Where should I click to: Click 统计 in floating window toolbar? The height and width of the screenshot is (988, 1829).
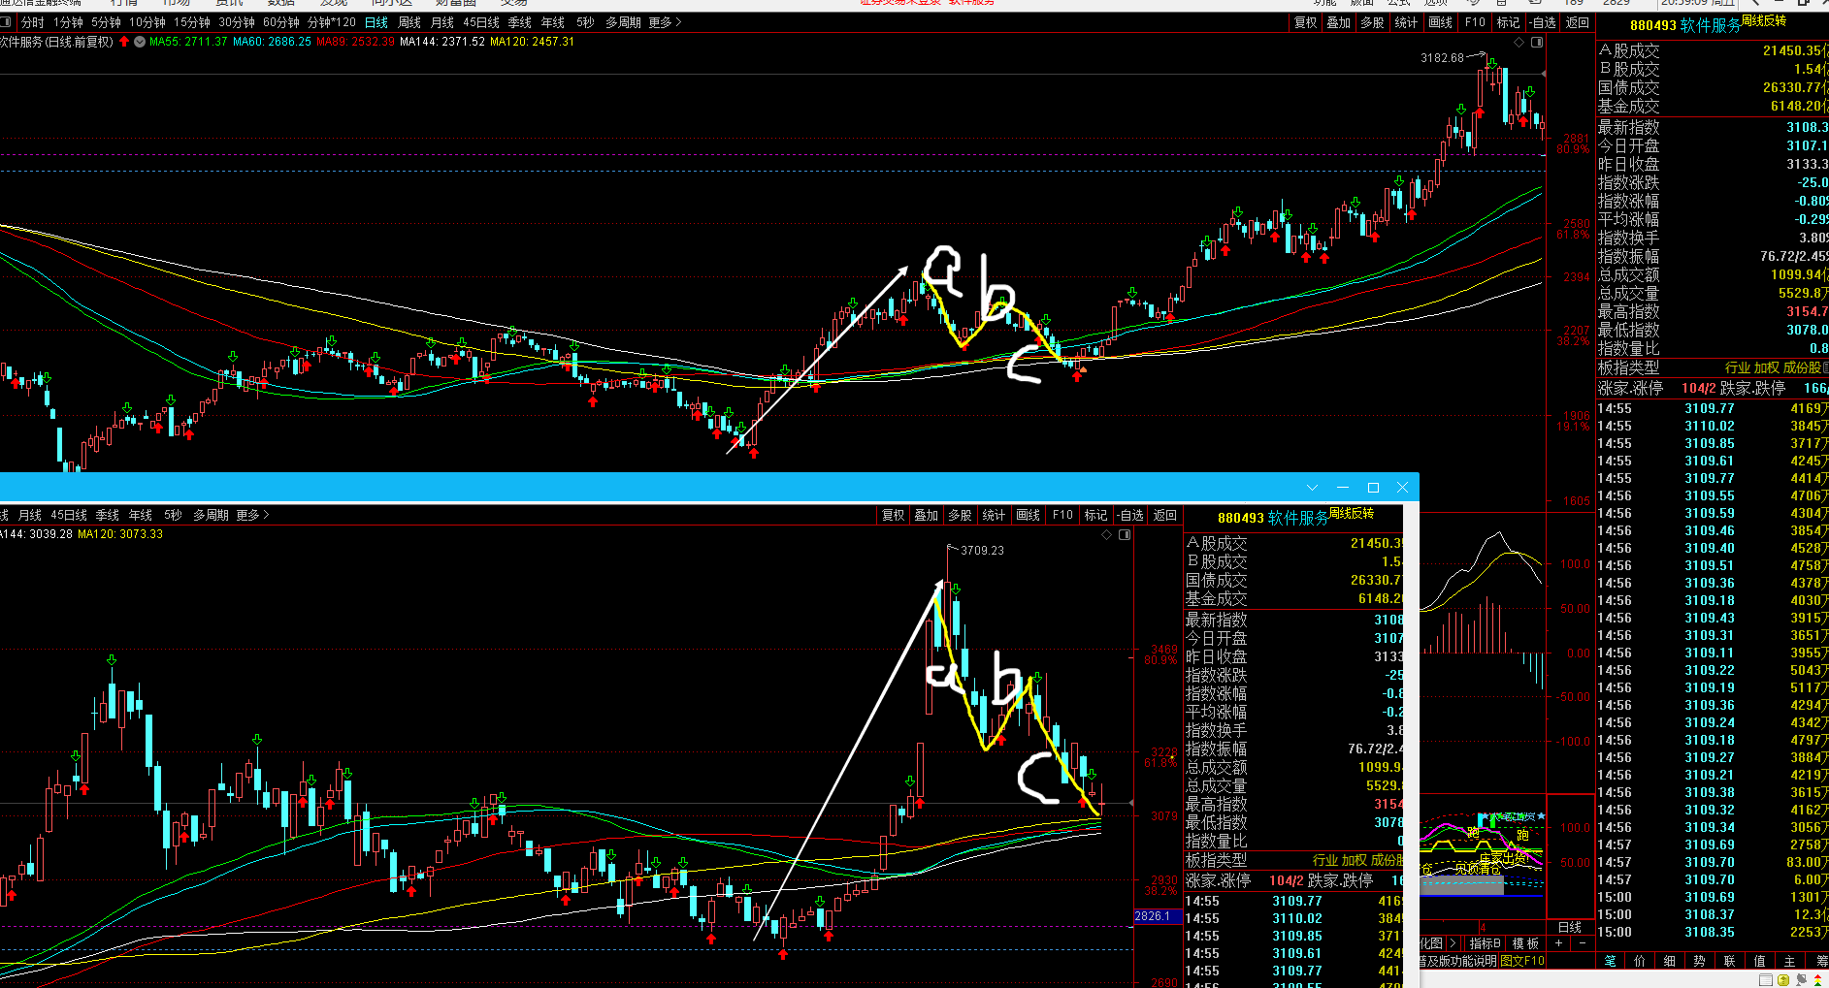click(x=994, y=515)
